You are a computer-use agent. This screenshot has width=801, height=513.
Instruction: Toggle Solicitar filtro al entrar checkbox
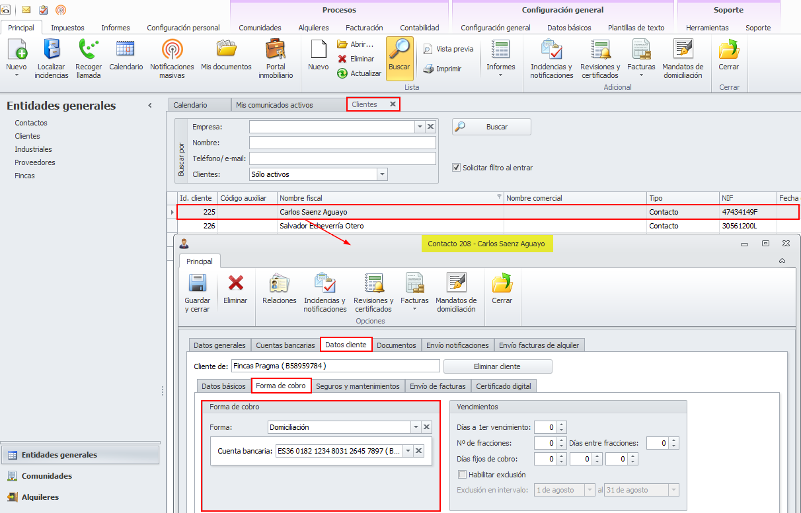click(456, 168)
